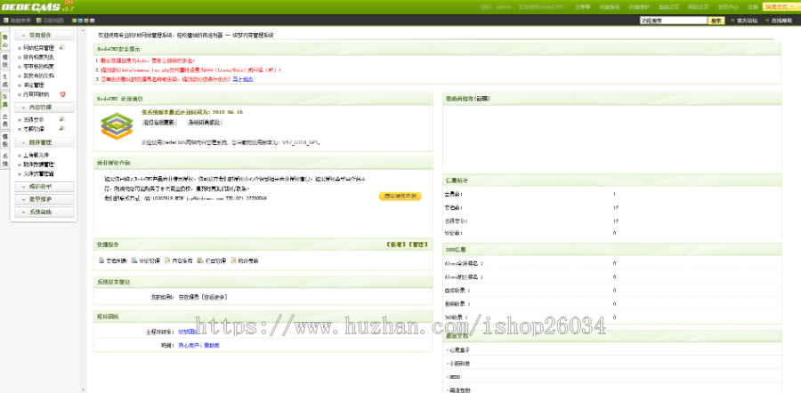The width and height of the screenshot is (801, 393).
Task: Open the 官方论坛 official forum link
Action: [748, 20]
